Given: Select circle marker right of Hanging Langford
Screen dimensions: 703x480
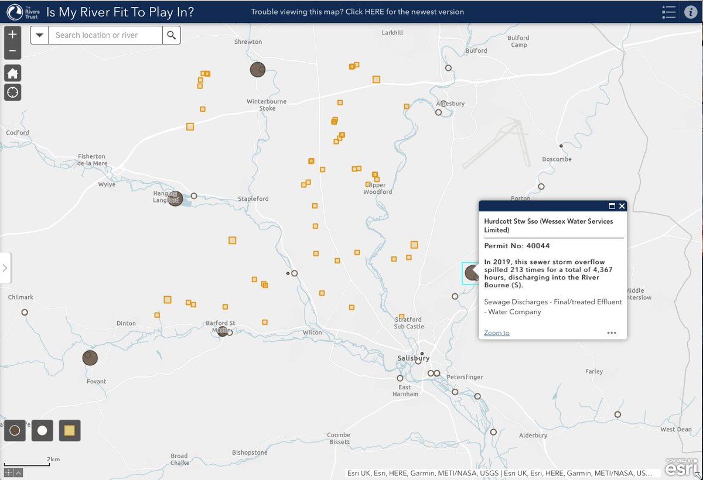Looking at the screenshot, I should pyautogui.click(x=194, y=196).
